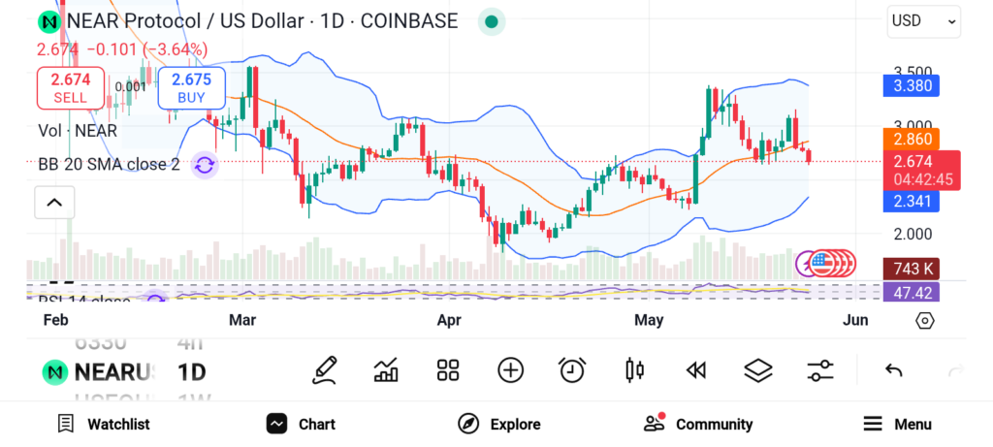
Task: Tap the 2.674 SELL button
Action: click(x=71, y=88)
